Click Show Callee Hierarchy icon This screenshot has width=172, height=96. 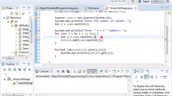pyautogui.click(x=152, y=77)
